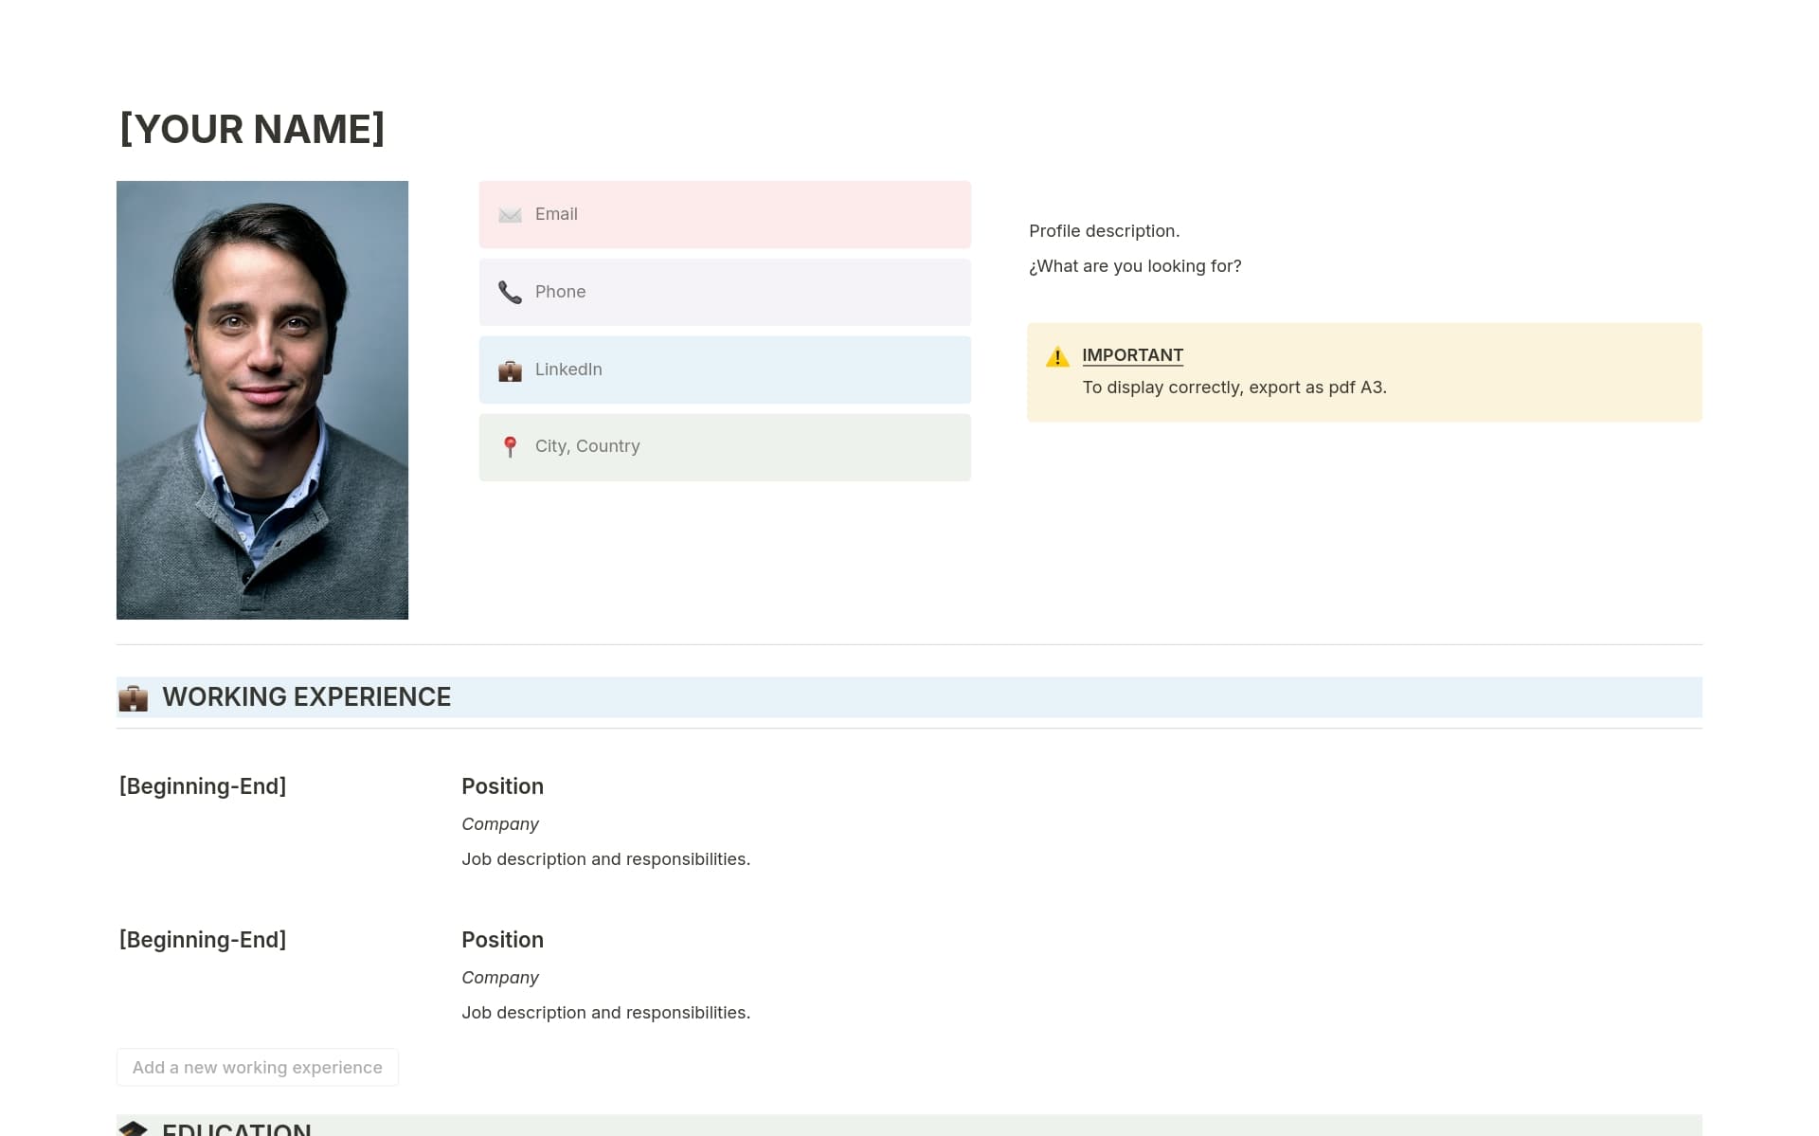Image resolution: width=1819 pixels, height=1136 pixels.
Task: Click the graduation cap icon near Education
Action: point(134,1128)
